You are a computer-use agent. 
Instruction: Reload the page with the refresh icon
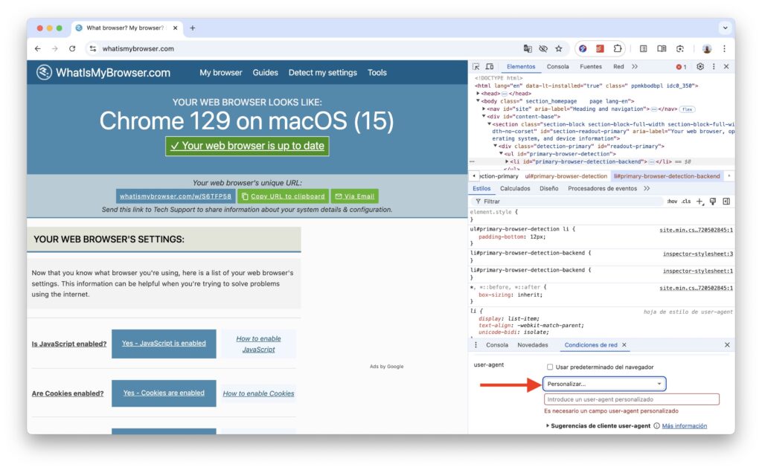pos(72,48)
